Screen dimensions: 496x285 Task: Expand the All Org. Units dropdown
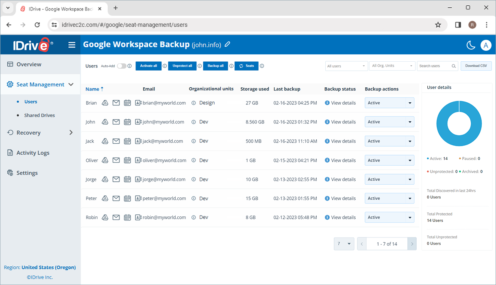click(392, 66)
